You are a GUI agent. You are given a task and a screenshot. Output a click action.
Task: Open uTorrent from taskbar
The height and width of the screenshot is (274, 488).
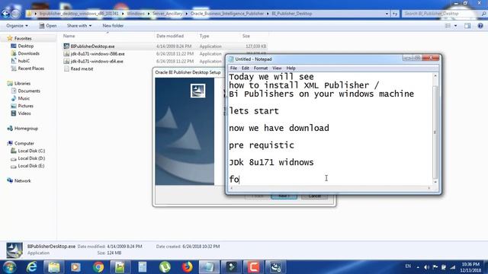(165, 267)
